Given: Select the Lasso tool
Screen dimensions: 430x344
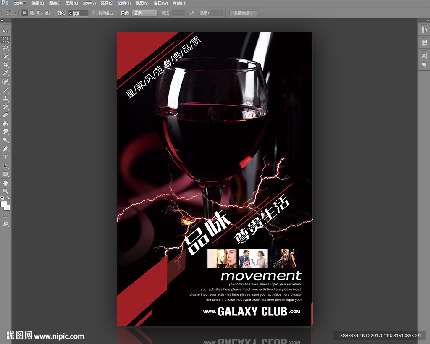Looking at the screenshot, I should (5, 48).
